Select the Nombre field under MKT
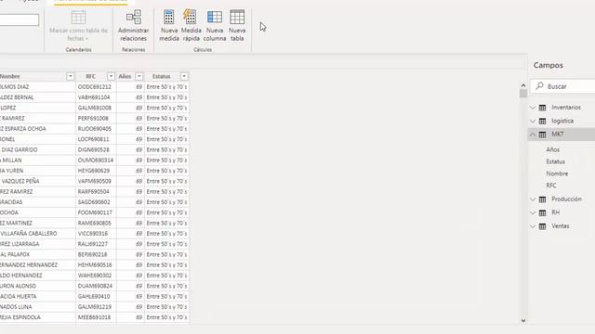This screenshot has width=595, height=334. pyautogui.click(x=557, y=173)
